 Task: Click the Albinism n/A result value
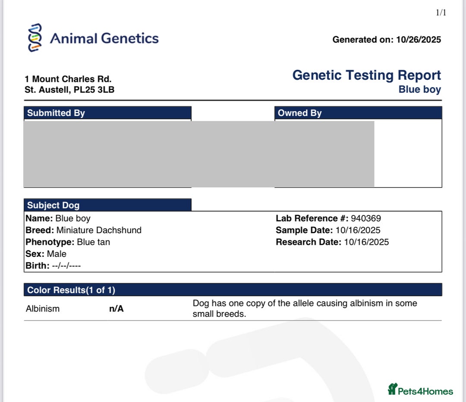116,309
